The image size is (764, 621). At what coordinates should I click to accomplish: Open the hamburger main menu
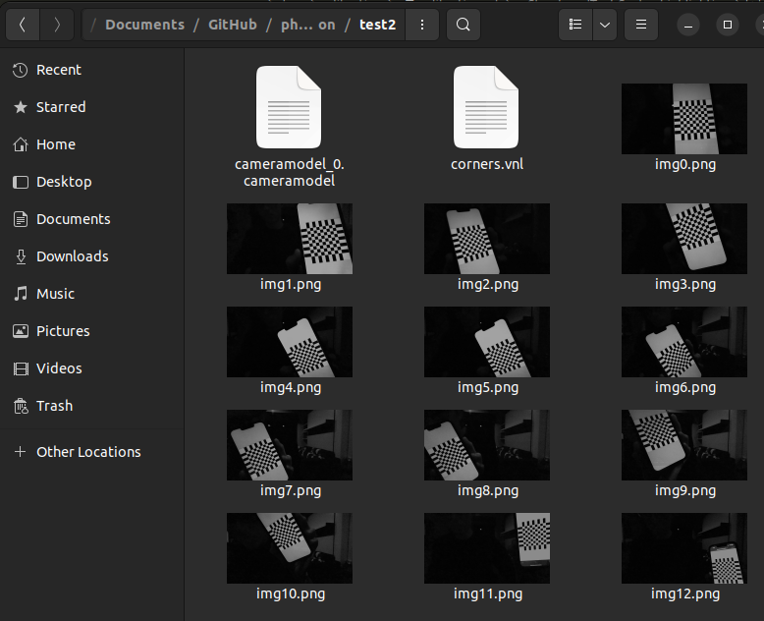[641, 25]
